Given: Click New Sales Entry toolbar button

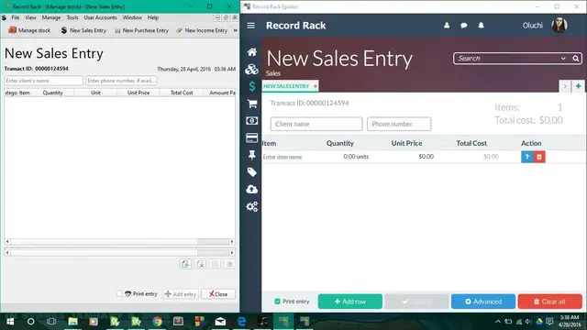Looking at the screenshot, I should pos(83,30).
